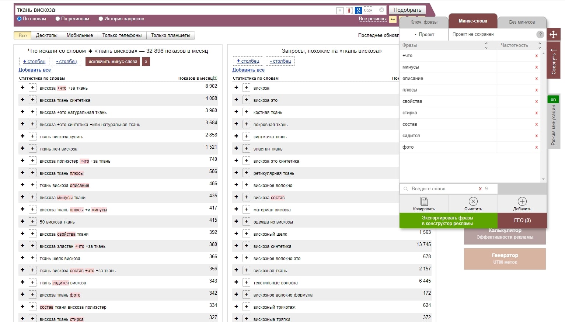Open the 'Все регионы' region selector
Screen dimensions: 565x322
click(x=372, y=19)
